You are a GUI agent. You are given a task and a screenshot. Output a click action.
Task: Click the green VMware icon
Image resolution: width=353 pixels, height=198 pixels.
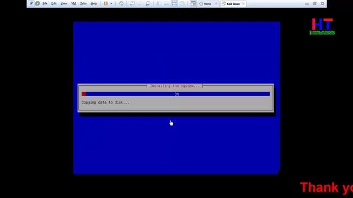(38, 3)
